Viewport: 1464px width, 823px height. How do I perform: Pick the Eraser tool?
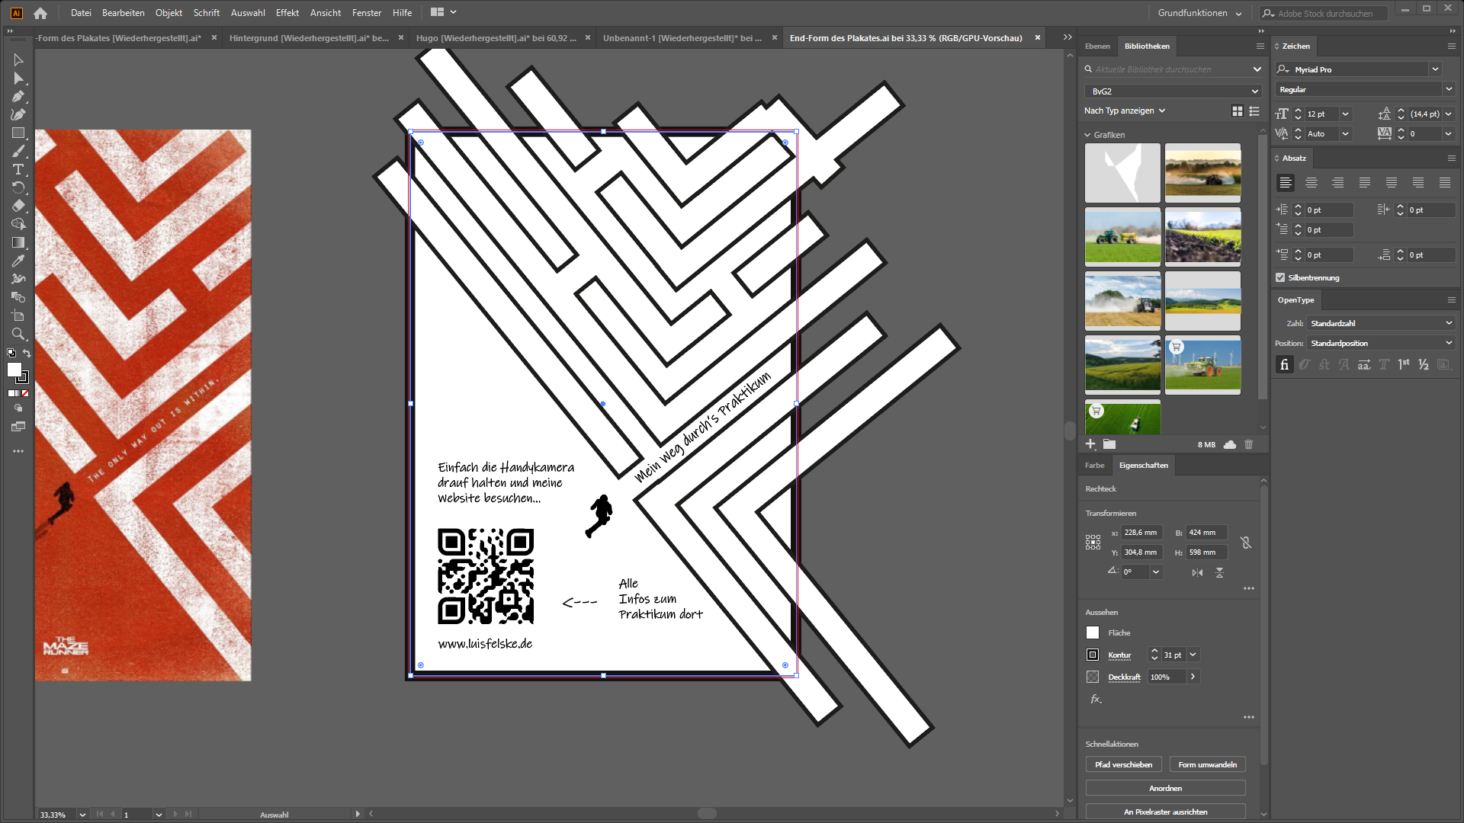pos(18,206)
